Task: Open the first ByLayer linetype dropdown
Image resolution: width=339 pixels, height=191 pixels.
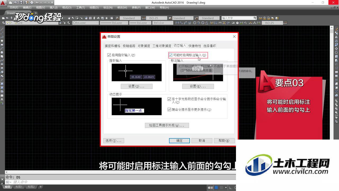Action: coord(114,23)
